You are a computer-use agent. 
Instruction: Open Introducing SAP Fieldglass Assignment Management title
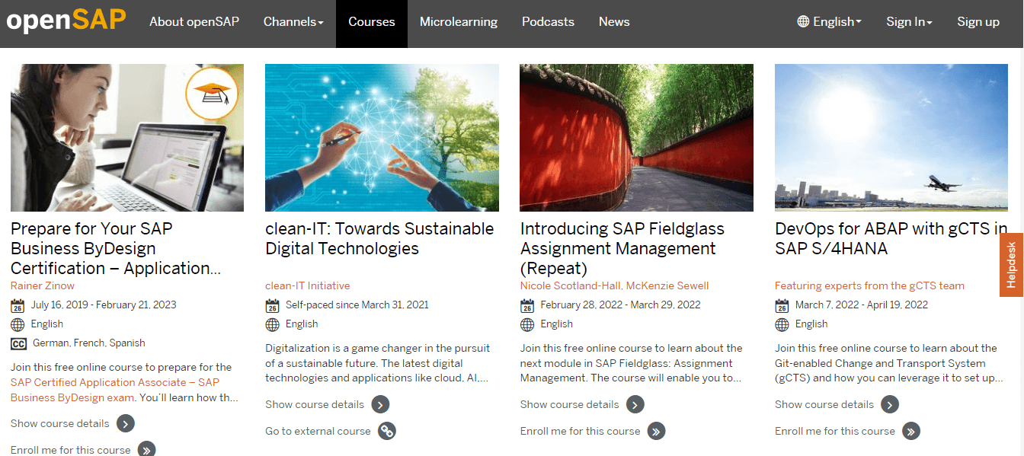[x=622, y=248]
